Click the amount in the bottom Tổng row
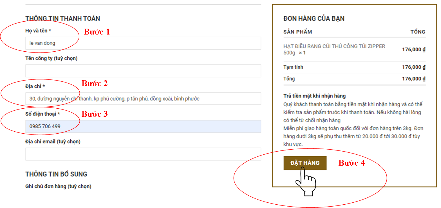The image size is (441, 208). click(413, 79)
